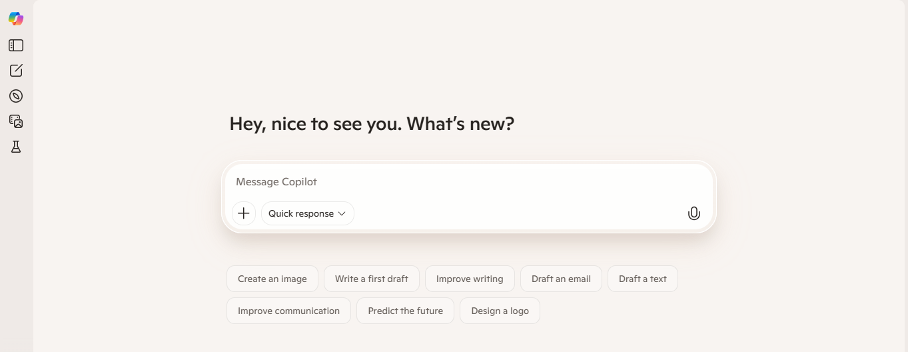Click the Draft a text chip

coord(642,279)
